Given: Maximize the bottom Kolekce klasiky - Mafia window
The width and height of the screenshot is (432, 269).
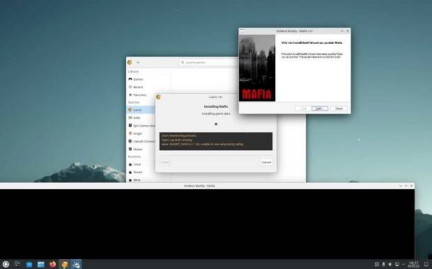Looking at the screenshot, I should click(x=406, y=186).
